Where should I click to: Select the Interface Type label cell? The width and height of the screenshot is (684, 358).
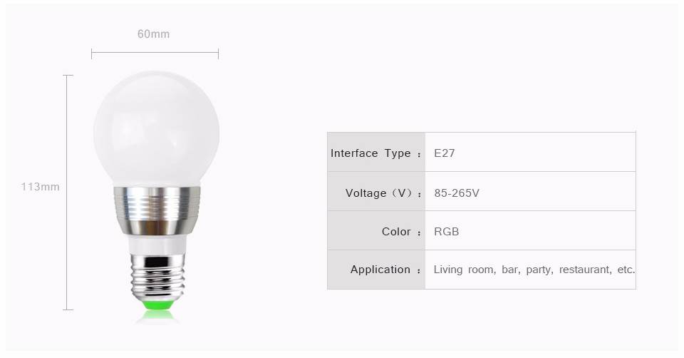pos(376,152)
